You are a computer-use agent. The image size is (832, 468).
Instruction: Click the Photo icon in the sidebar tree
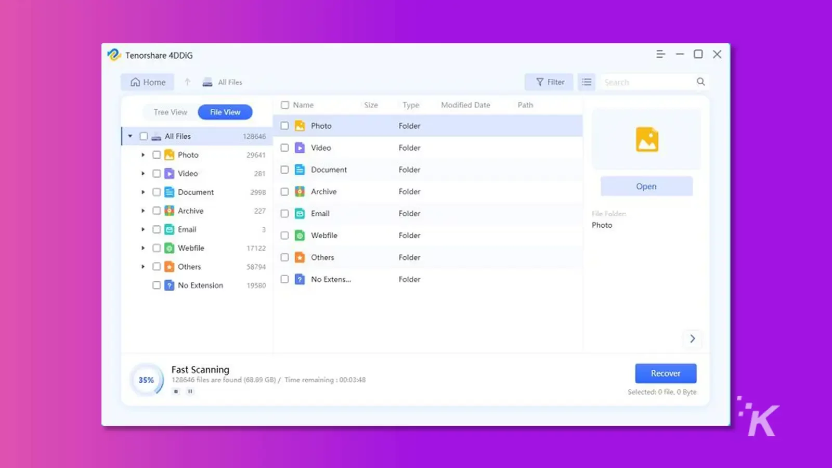tap(170, 155)
